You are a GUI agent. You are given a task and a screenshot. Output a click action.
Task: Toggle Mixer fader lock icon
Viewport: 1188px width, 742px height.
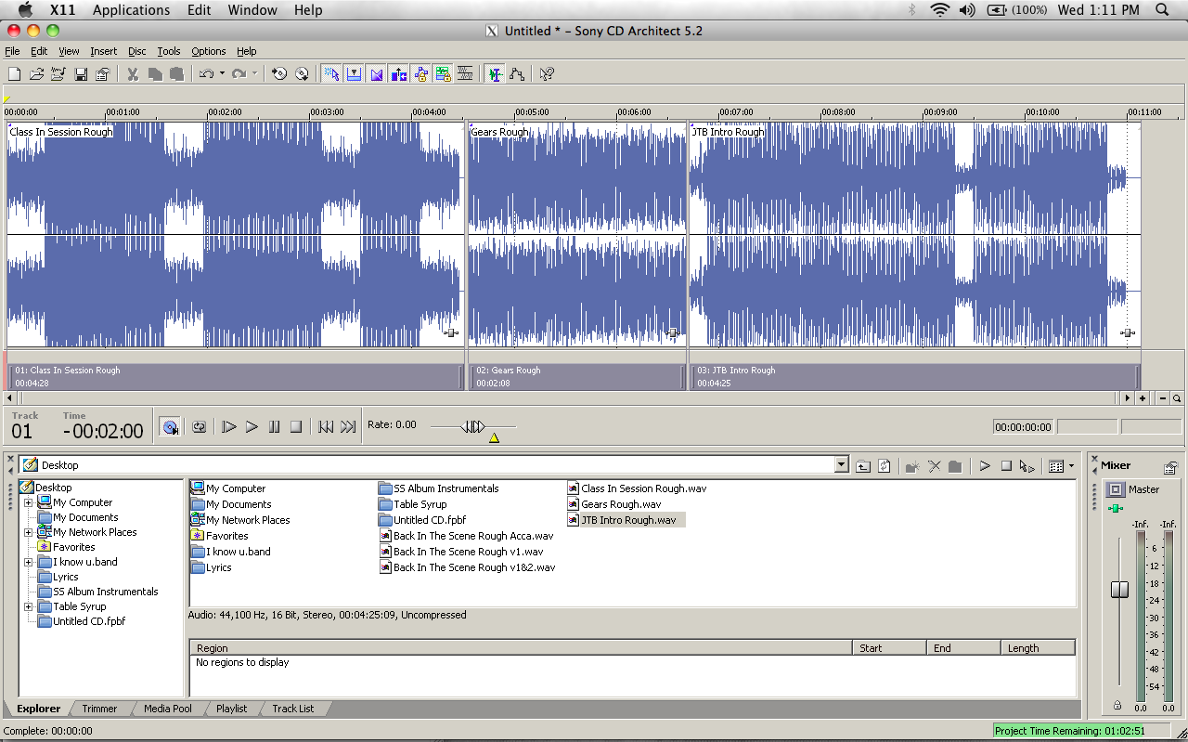pos(1117,706)
